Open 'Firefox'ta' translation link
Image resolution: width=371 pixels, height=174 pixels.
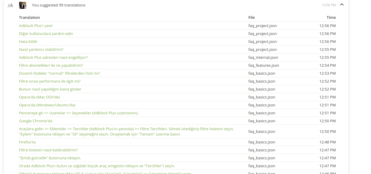point(27,142)
